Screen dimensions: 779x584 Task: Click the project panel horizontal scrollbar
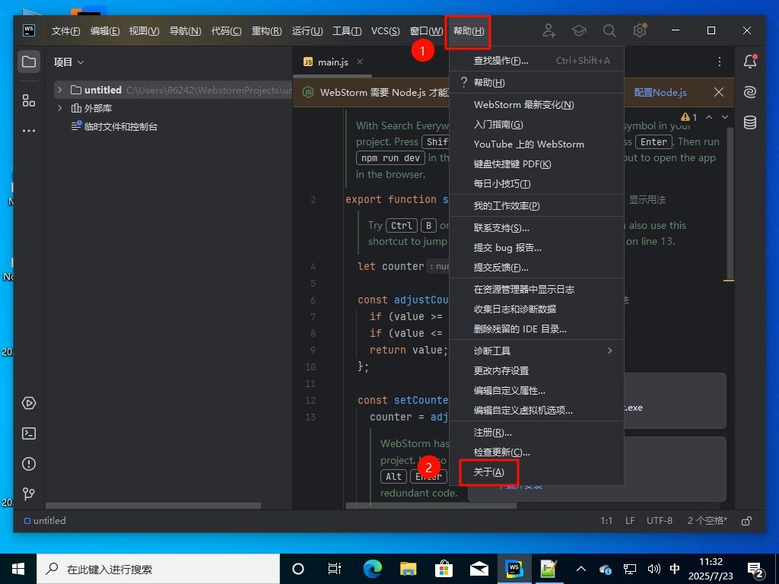(153, 506)
